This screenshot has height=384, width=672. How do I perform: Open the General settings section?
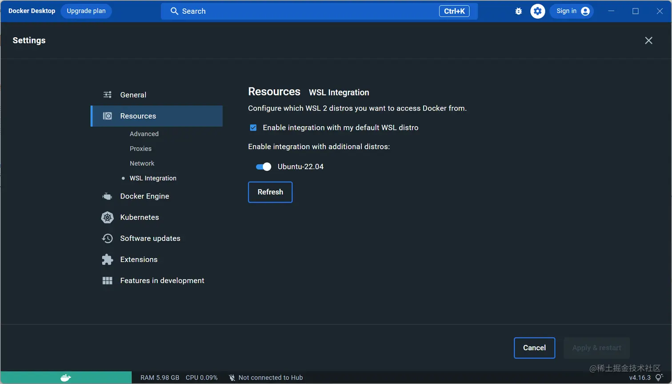pyautogui.click(x=157, y=95)
